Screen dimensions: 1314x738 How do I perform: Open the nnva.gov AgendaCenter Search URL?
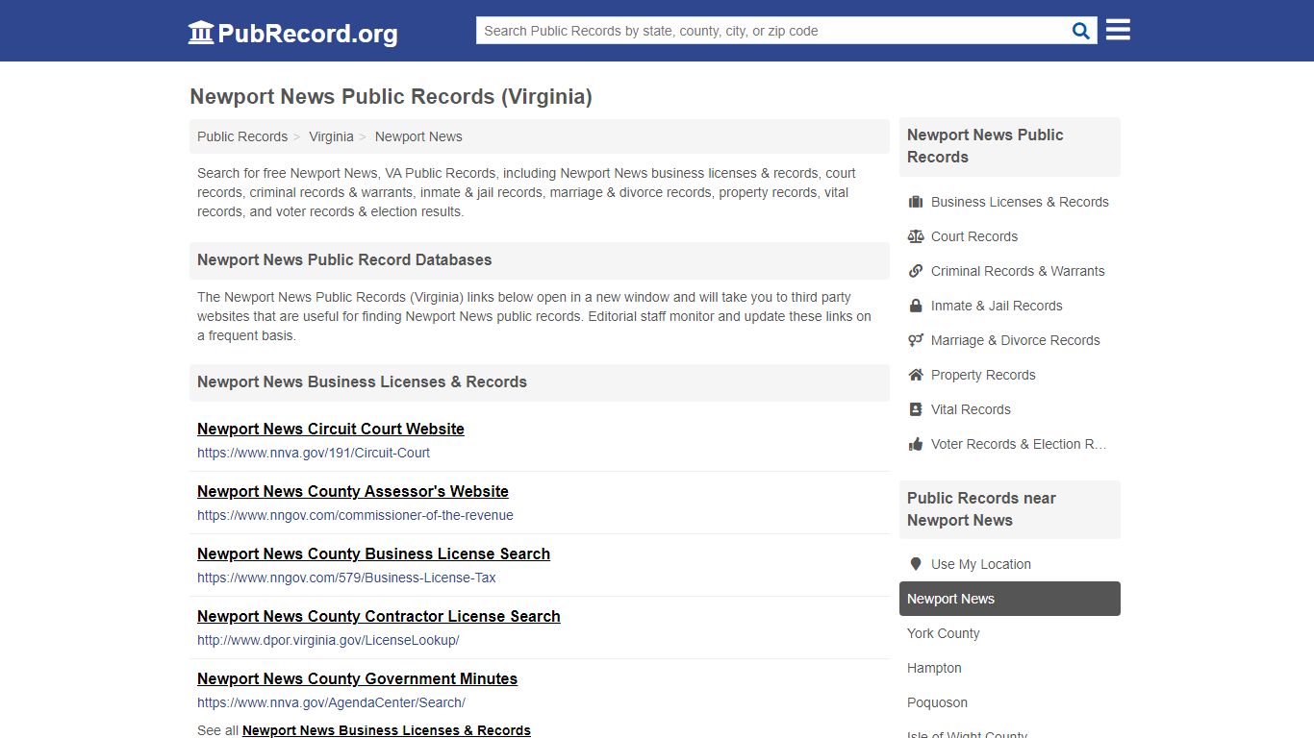tap(331, 702)
